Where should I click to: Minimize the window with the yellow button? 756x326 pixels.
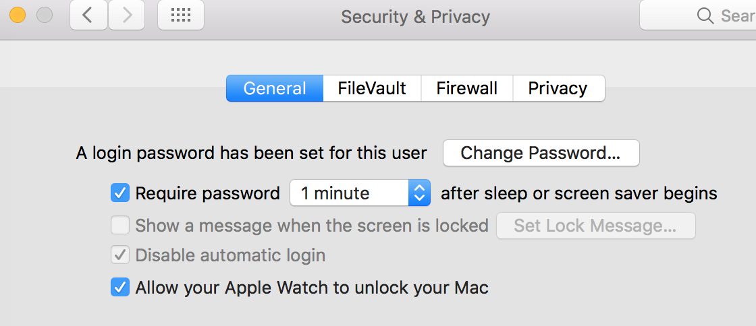17,15
